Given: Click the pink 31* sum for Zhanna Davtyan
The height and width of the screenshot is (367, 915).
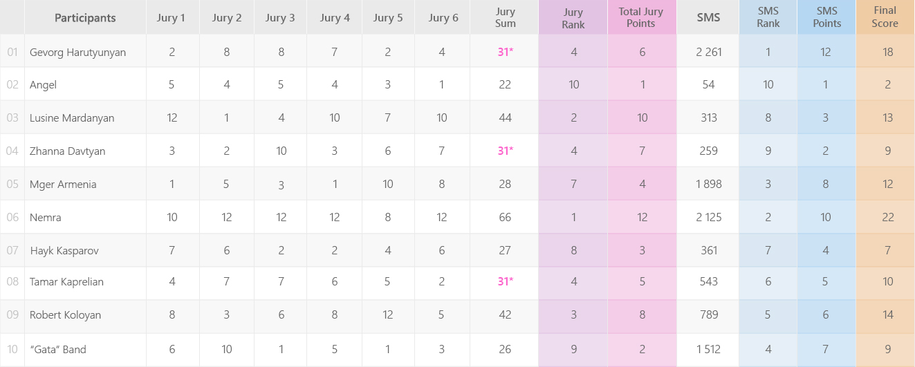Looking at the screenshot, I should tap(506, 151).
